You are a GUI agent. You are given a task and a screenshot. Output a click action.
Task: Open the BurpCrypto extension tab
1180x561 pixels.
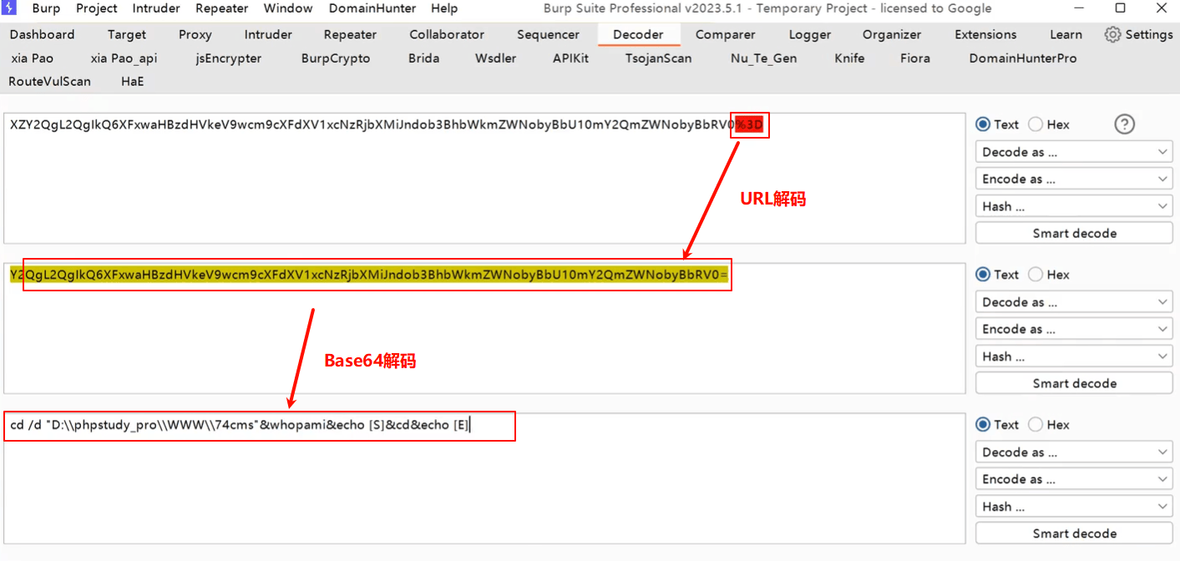coord(336,58)
